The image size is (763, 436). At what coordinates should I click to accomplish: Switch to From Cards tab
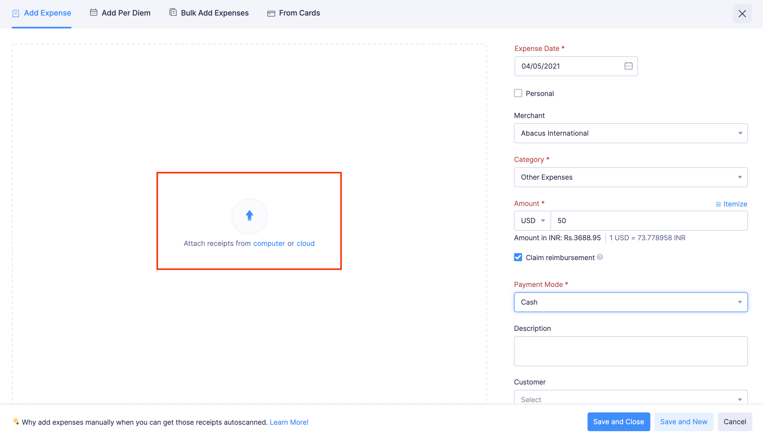pos(299,13)
